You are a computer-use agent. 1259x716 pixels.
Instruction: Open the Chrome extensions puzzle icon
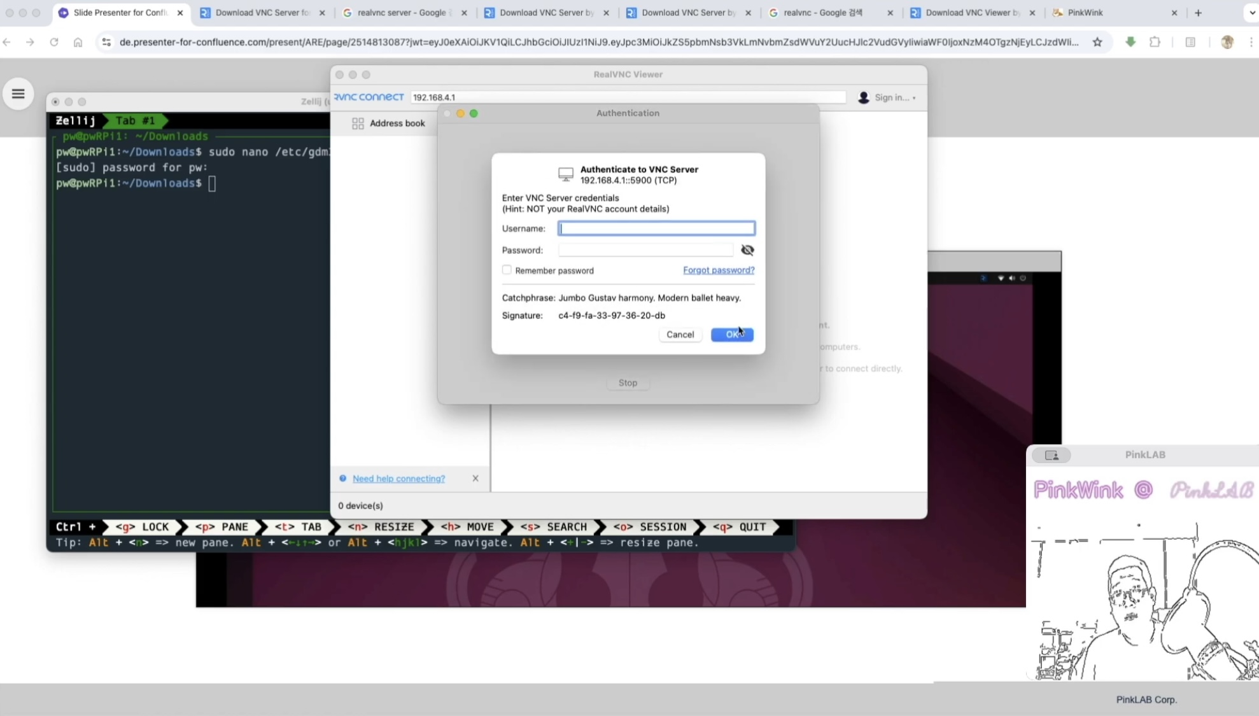coord(1155,42)
